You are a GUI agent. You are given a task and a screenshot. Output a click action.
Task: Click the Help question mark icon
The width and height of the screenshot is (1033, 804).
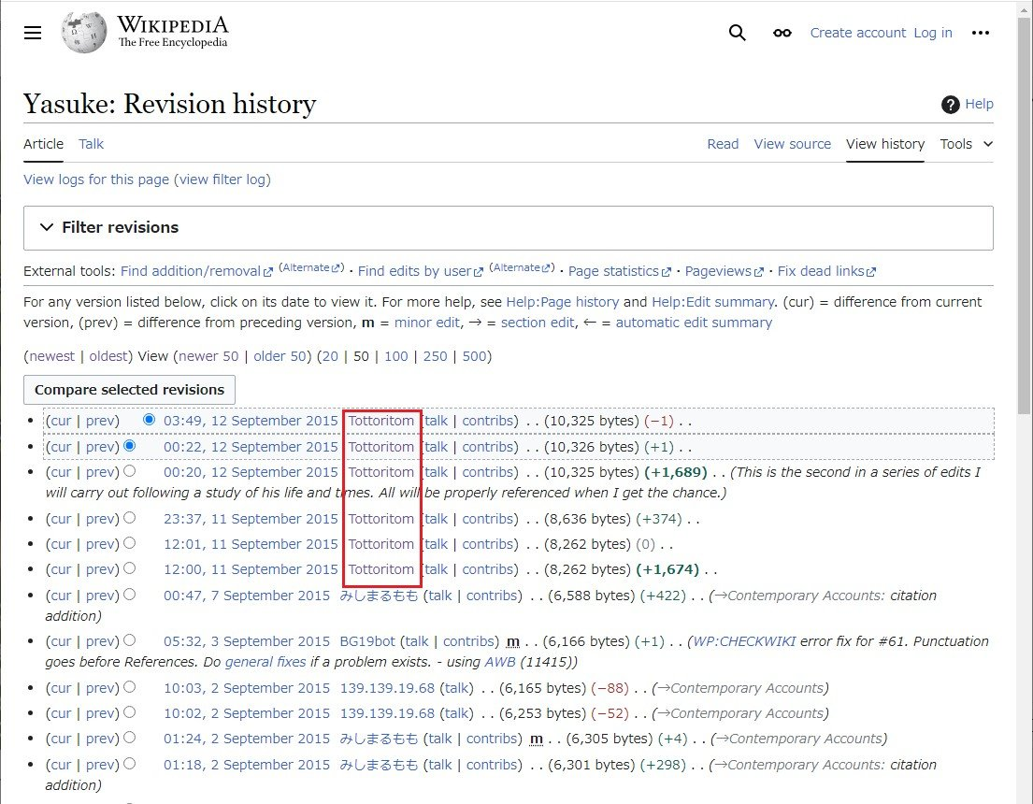(x=951, y=105)
